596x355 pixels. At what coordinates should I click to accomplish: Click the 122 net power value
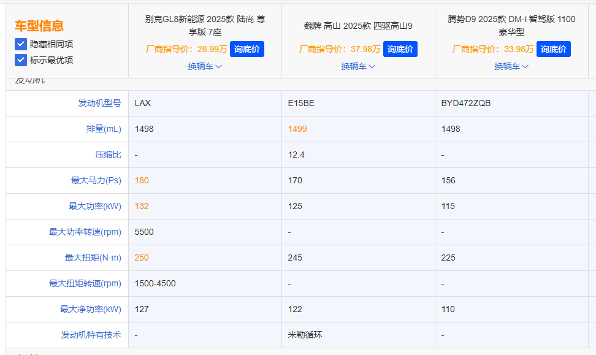click(x=295, y=310)
